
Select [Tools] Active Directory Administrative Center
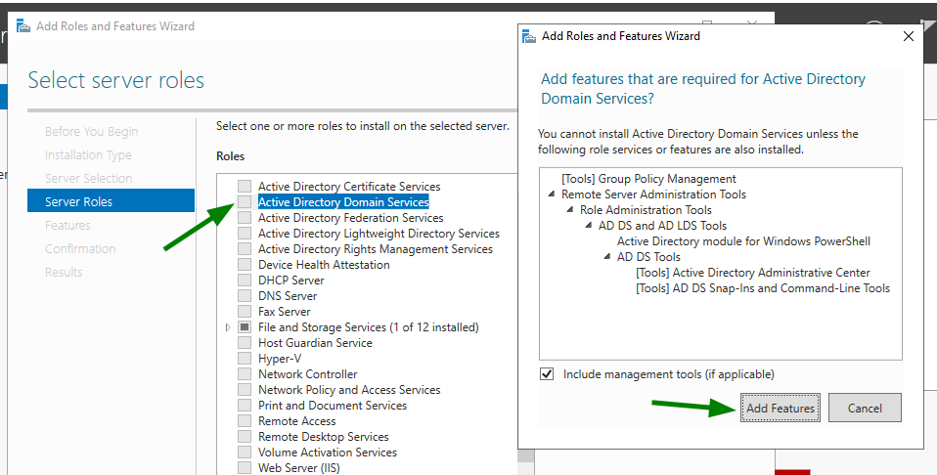pyautogui.click(x=753, y=273)
